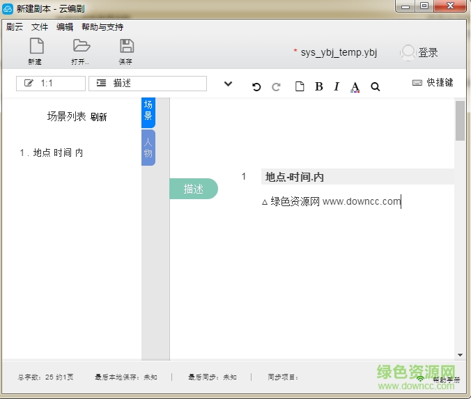
Task: Expand the chevron dropdown after 描述 box
Action: pyautogui.click(x=228, y=84)
